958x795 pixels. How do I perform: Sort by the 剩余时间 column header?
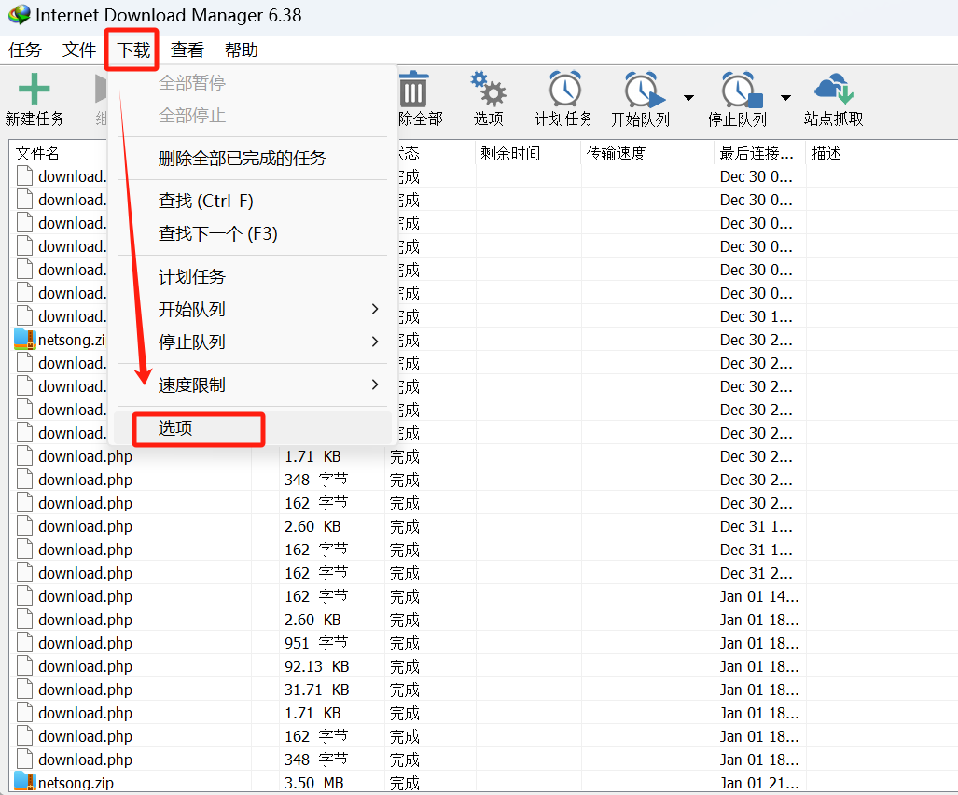(510, 153)
